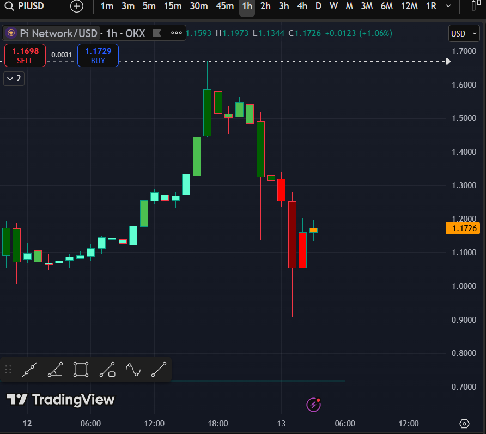Viewport: 486px width, 434px height.
Task: Switch chart to weekly W interval
Action: (333, 6)
